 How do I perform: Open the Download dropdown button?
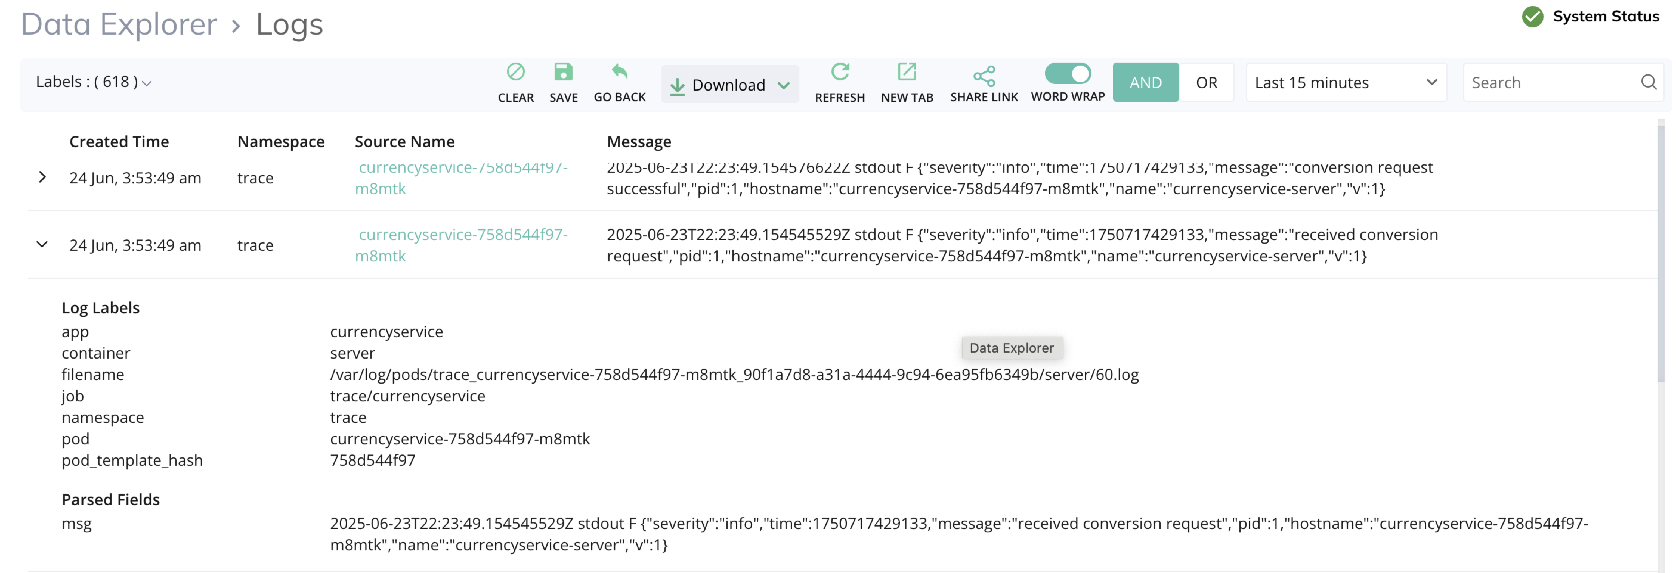730,85
